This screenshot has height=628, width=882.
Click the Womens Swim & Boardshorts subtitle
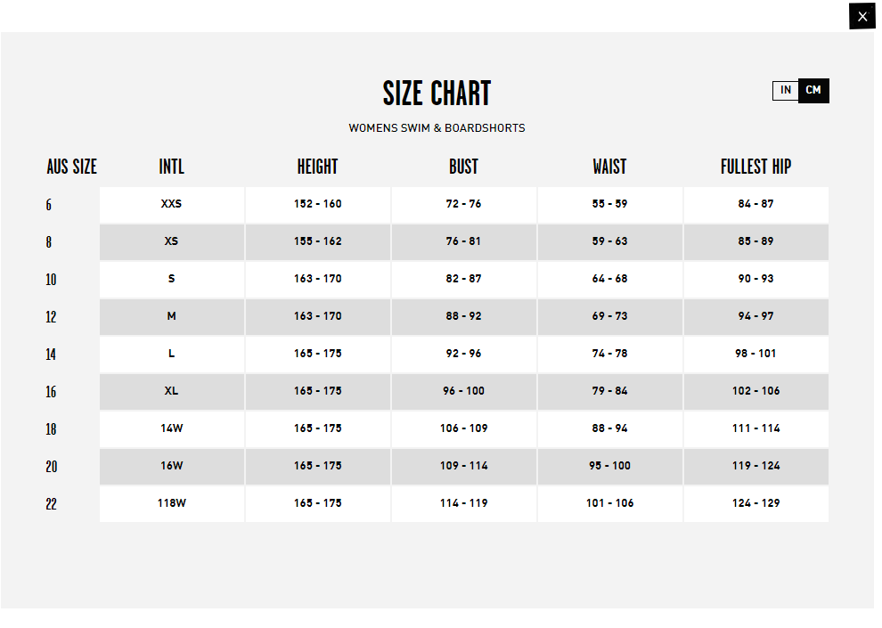coord(437,128)
